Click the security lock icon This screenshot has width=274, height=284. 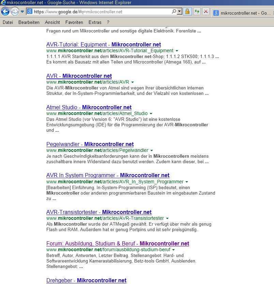coord(187,12)
